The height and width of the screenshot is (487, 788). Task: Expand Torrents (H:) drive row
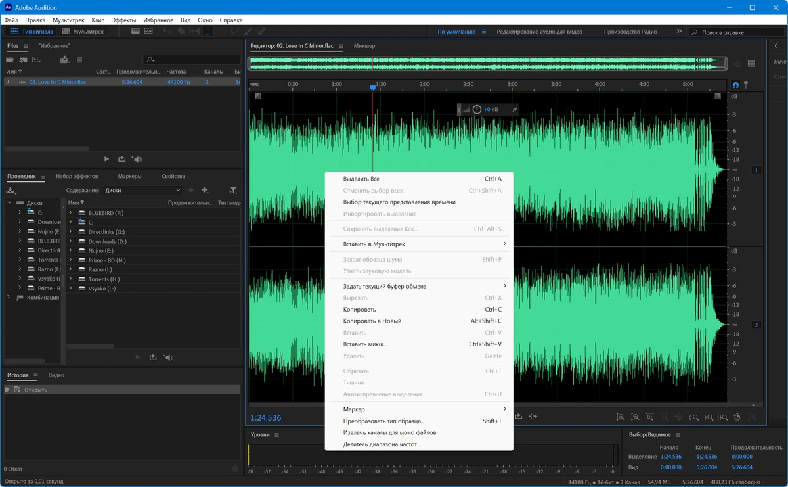(x=71, y=279)
